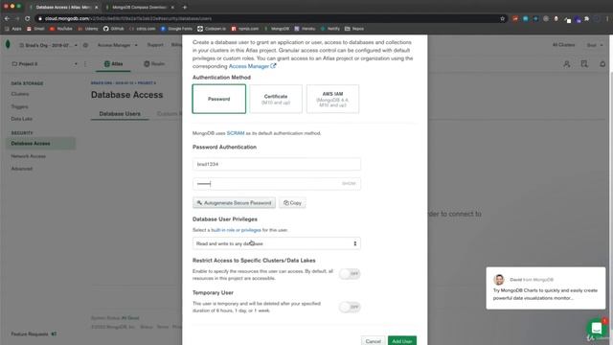The width and height of the screenshot is (613, 345).
Task: Open the Read and write to any database dropdown
Action: tap(277, 243)
